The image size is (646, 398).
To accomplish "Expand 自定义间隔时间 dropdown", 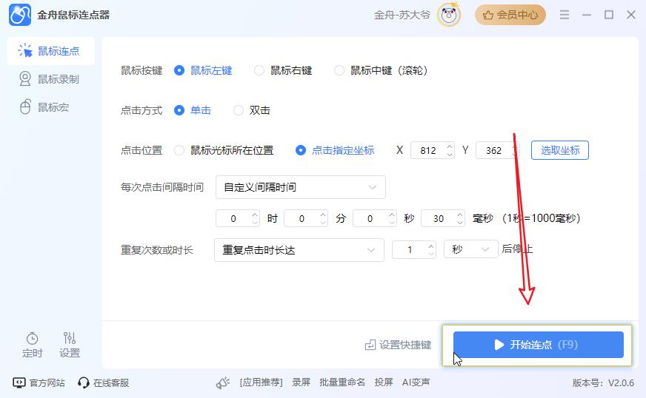I will (300, 187).
